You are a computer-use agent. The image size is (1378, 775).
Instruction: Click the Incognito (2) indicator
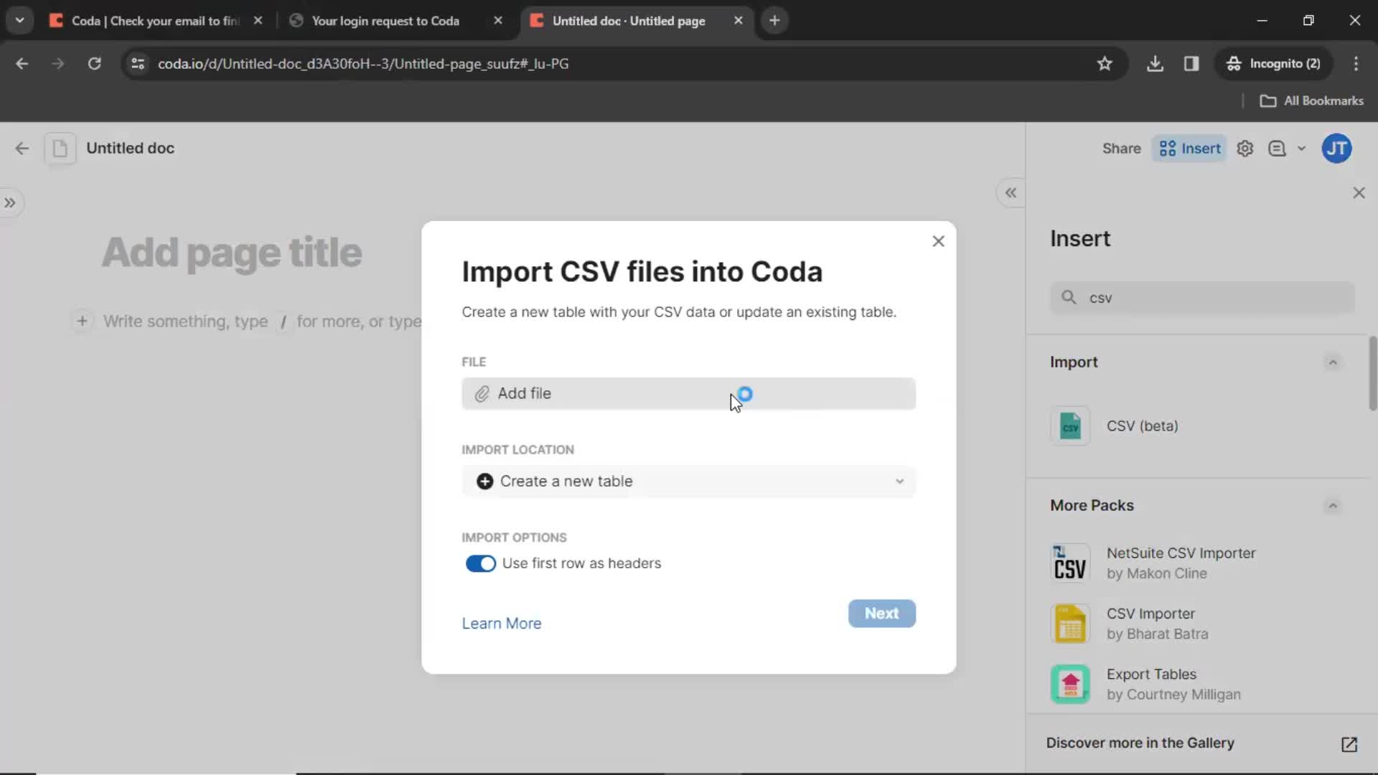click(1273, 64)
